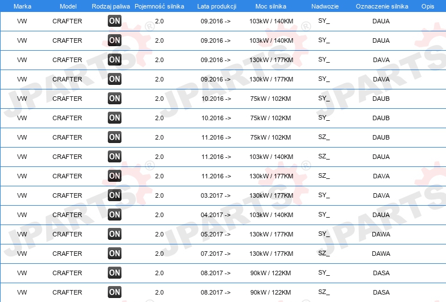Click the SY_ body cell in the 03.2017 row
The height and width of the screenshot is (302, 446).
coord(324,195)
